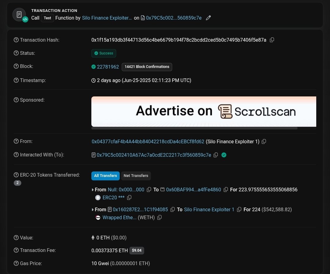Click the transaction action contract icon
Viewport: 330px width, 274px height.
tap(19, 15)
